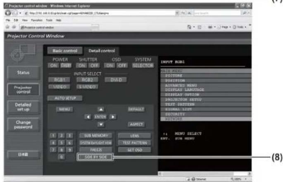
Task: Click the browser Forward arrow button
Action: tap(15, 13)
